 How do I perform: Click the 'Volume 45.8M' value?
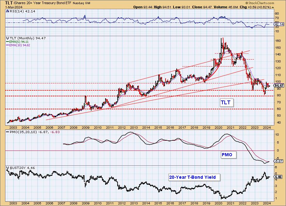[x=226, y=7]
